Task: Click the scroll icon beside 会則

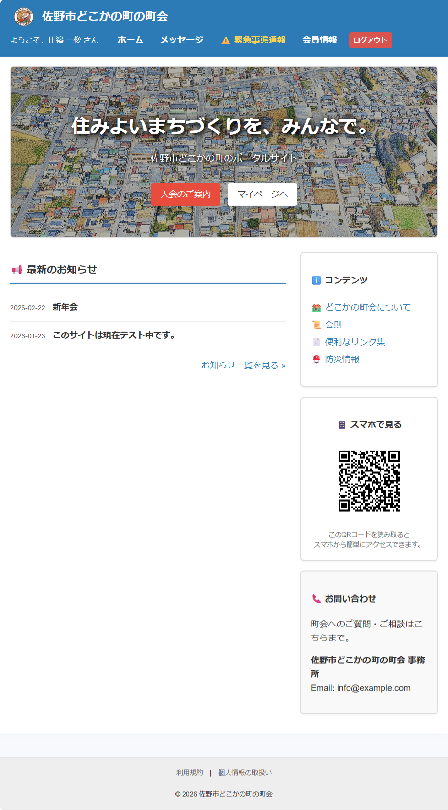Action: click(x=317, y=325)
